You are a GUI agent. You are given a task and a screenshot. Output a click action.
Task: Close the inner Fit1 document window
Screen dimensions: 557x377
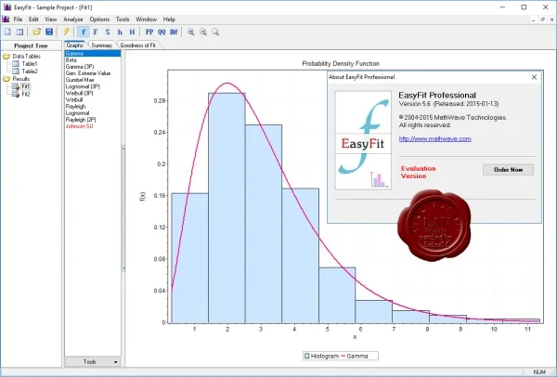tap(551, 19)
